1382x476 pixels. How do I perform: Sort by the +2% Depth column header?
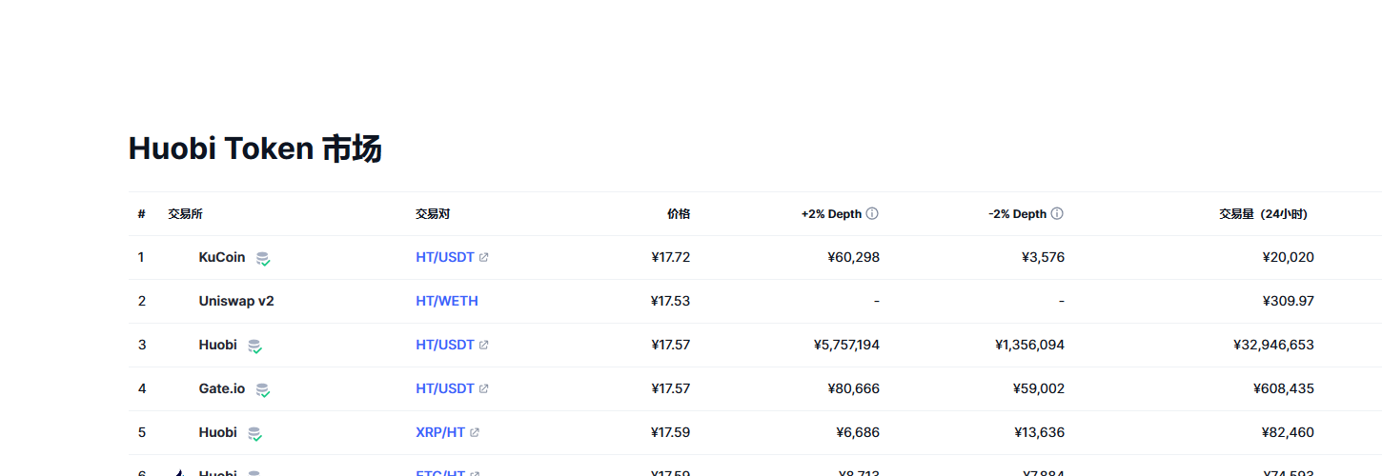coord(831,214)
